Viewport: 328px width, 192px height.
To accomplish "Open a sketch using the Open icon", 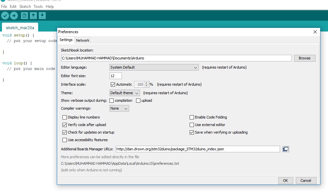I will coord(33,15).
